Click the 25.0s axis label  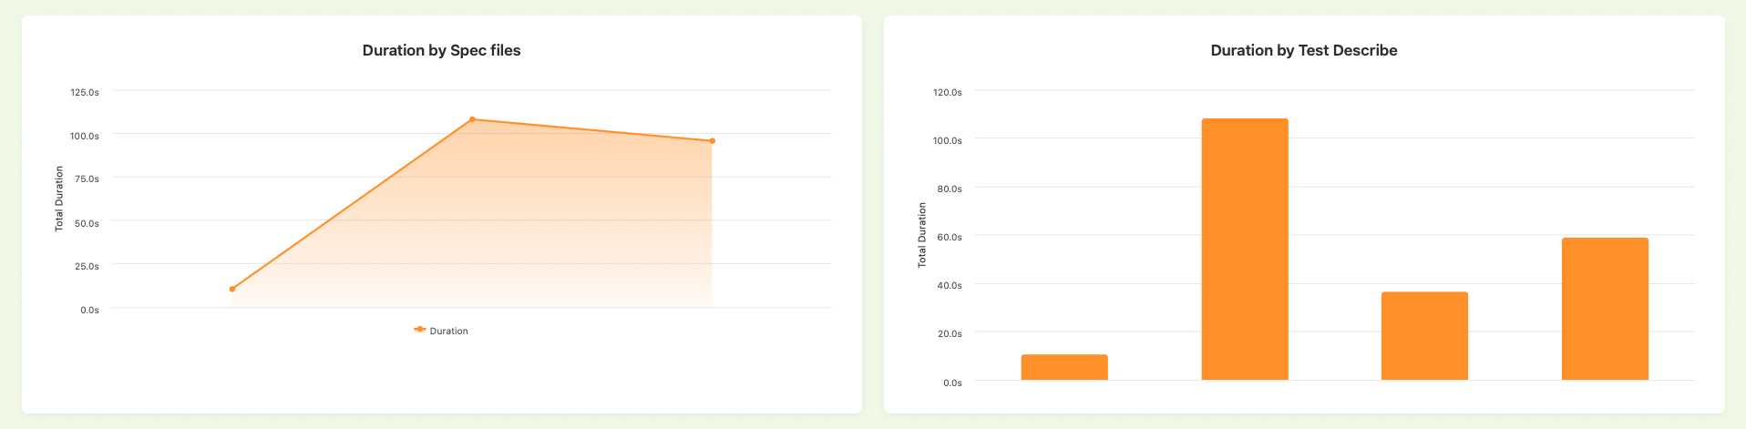[x=85, y=267]
